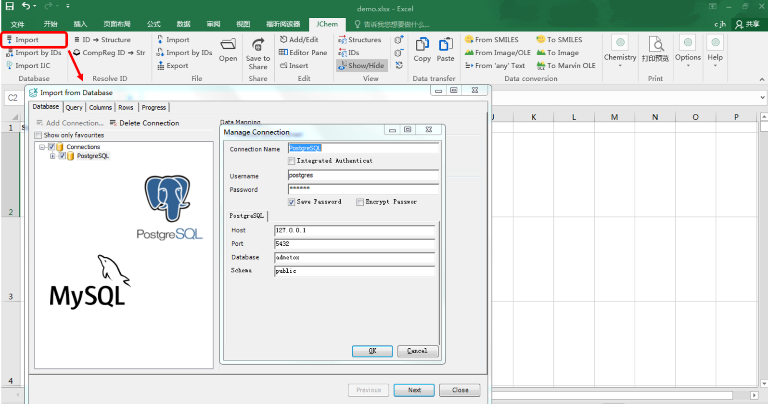Switch to the Query tab

(x=74, y=107)
